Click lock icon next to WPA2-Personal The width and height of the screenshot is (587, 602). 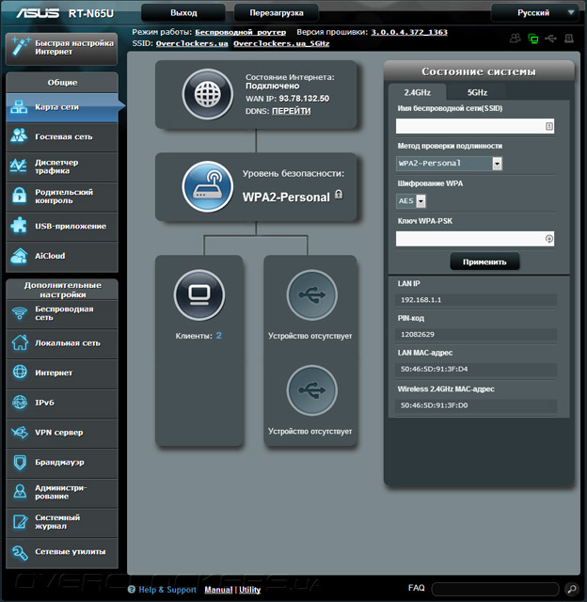point(339,195)
